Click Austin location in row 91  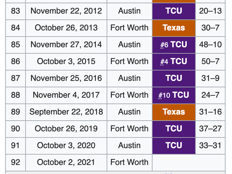(130, 146)
